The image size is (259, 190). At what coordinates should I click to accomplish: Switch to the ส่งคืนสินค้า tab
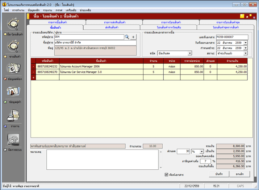click(112, 28)
